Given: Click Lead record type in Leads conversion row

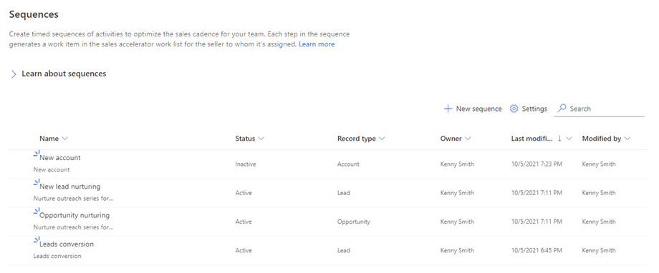Looking at the screenshot, I should click(344, 251).
